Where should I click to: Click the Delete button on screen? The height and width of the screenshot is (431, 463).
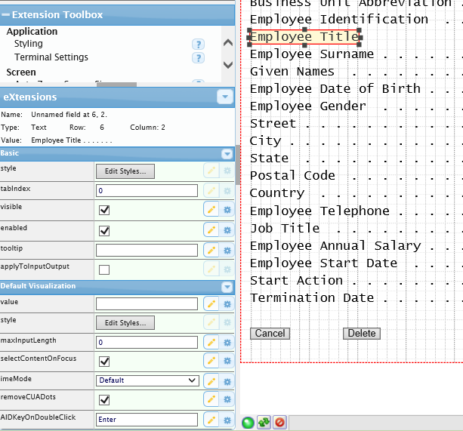(x=361, y=334)
